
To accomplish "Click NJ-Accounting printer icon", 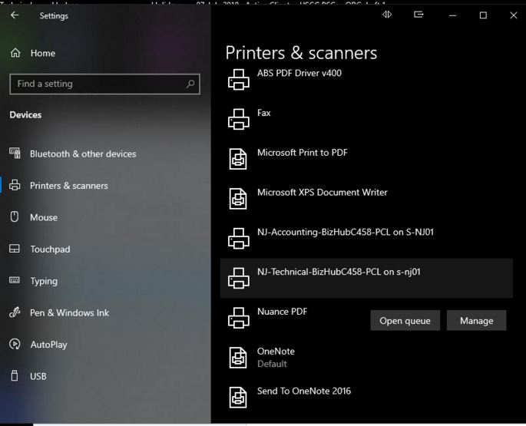I will [239, 239].
